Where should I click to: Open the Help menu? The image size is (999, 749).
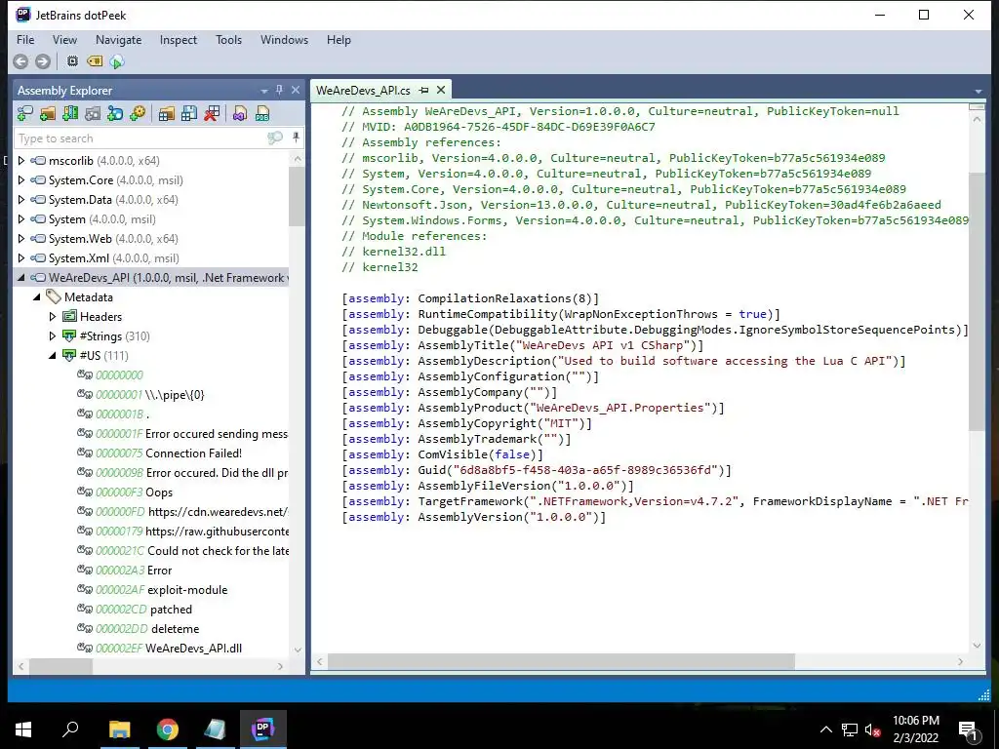(339, 39)
